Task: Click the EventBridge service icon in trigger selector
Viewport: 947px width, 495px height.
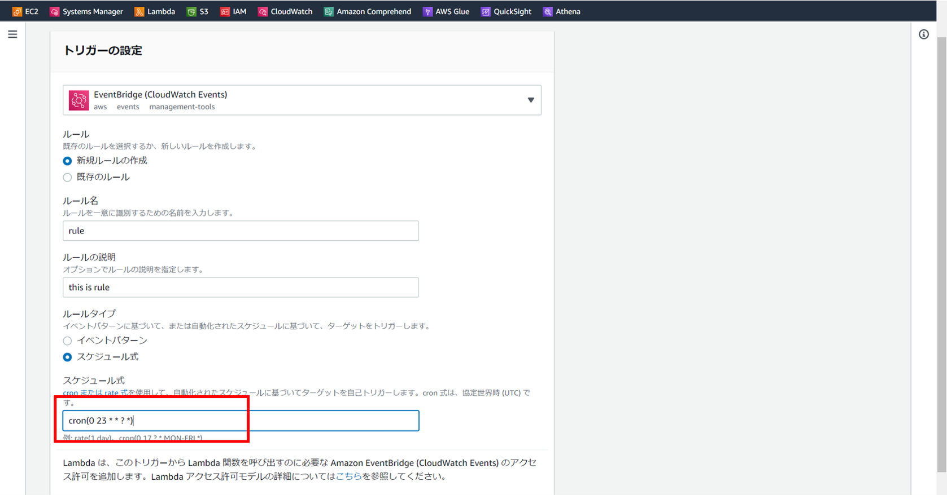Action: click(78, 100)
